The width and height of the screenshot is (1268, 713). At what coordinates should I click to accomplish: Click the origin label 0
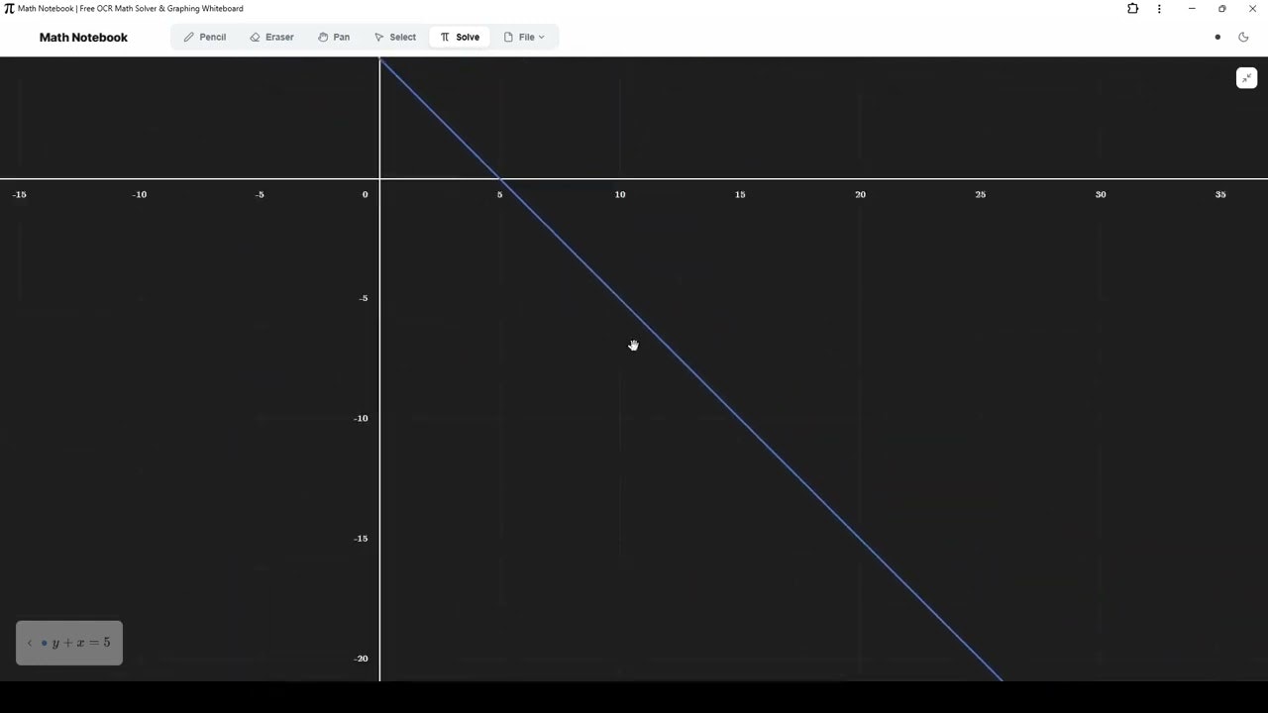coord(365,195)
